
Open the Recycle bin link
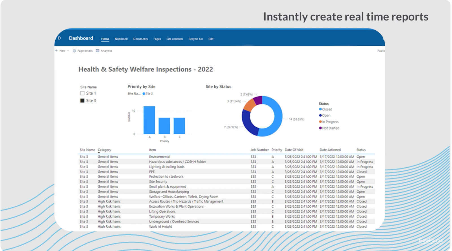click(195, 39)
